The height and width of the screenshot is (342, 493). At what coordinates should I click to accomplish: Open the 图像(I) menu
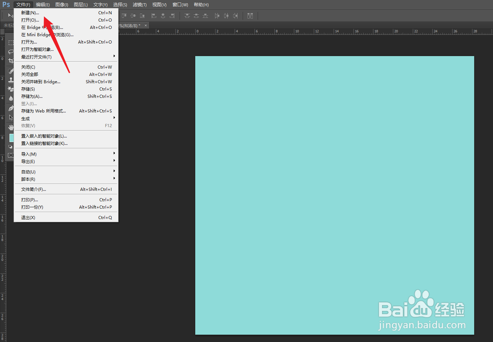click(x=62, y=5)
